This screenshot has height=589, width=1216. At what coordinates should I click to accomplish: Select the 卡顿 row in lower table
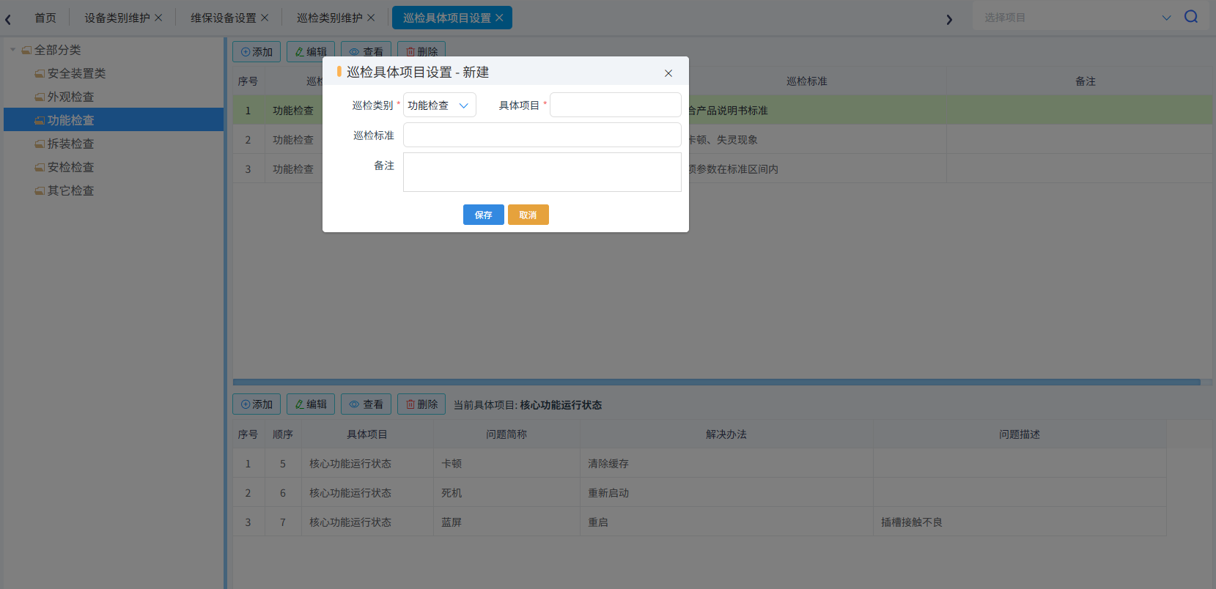699,464
